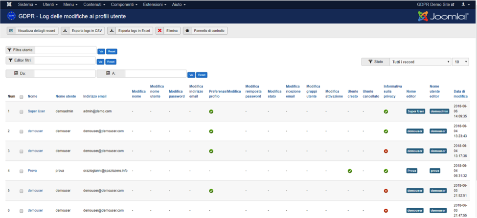Click the Filtra utente text field

[x=66, y=50]
